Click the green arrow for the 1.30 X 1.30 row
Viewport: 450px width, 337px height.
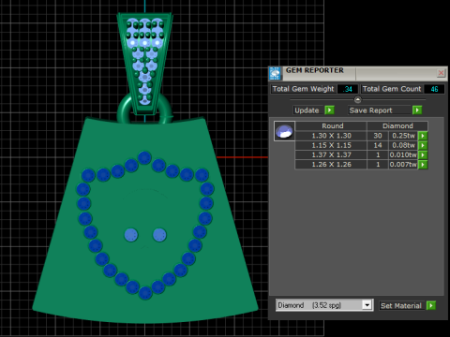point(423,136)
